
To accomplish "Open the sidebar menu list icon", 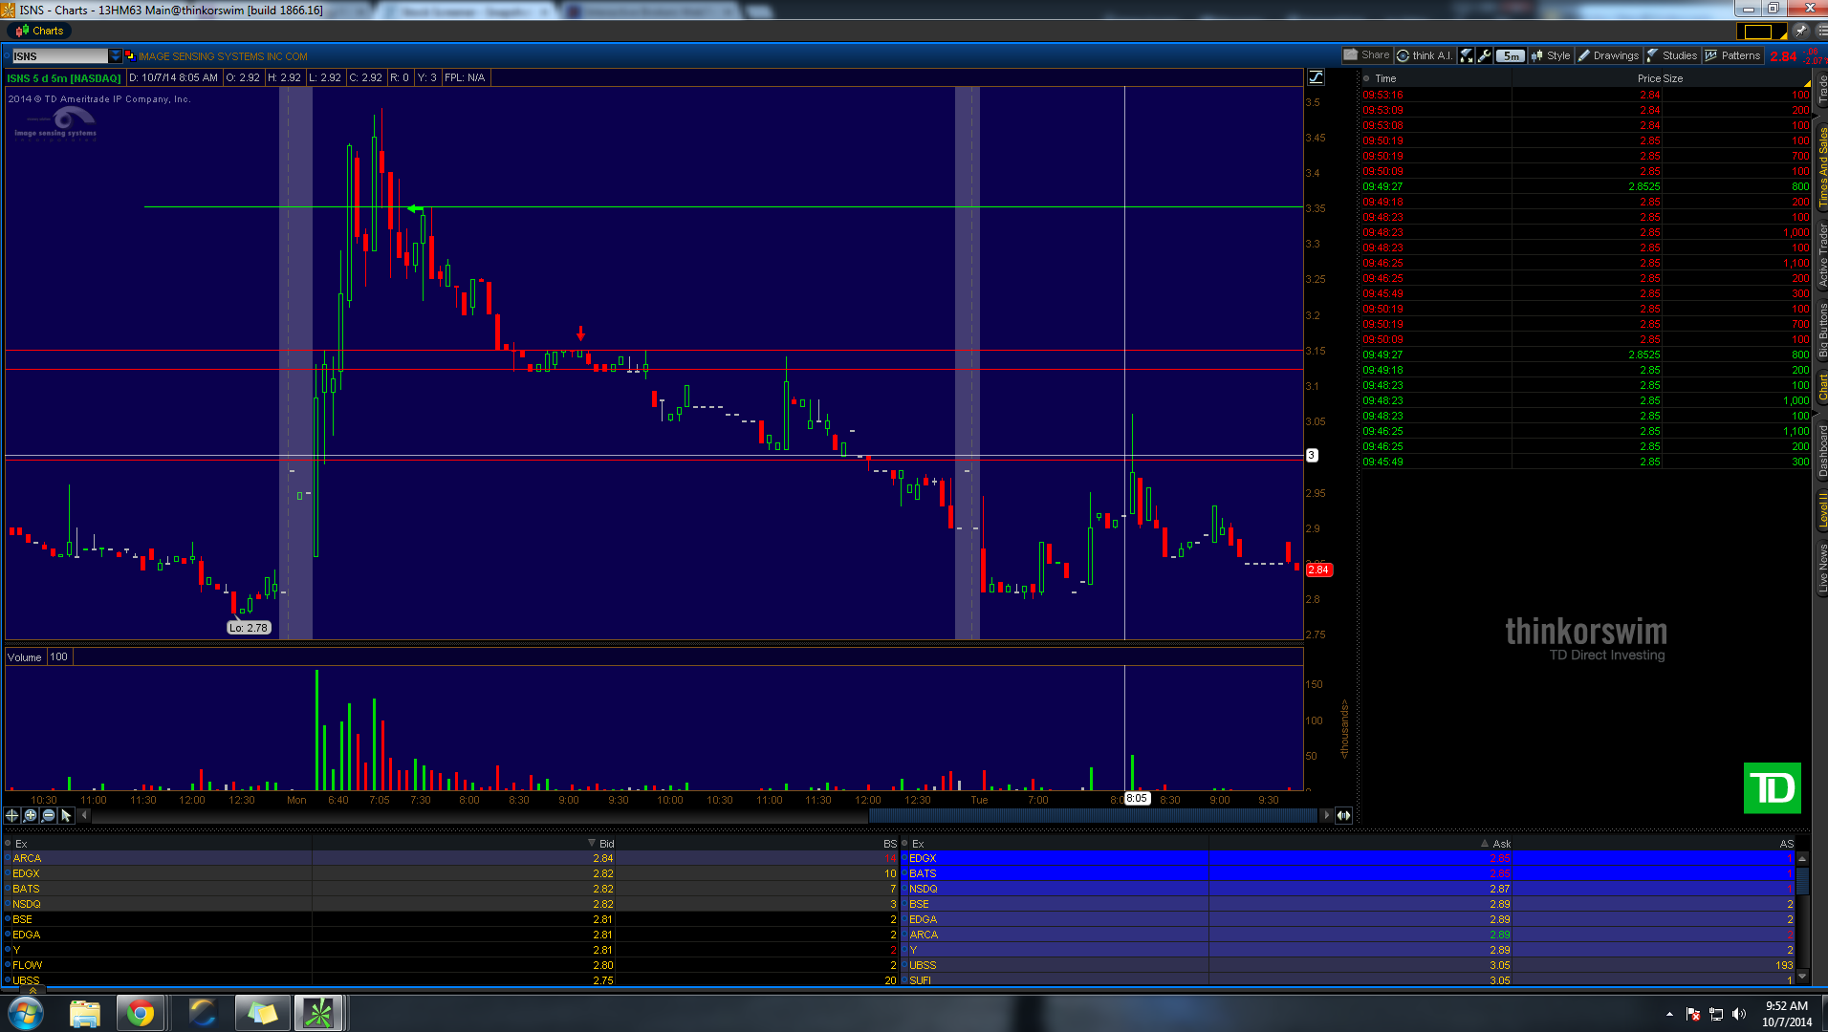I will tap(1820, 32).
